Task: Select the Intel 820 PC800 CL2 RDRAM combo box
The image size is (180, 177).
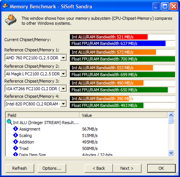Action: tap(36, 104)
